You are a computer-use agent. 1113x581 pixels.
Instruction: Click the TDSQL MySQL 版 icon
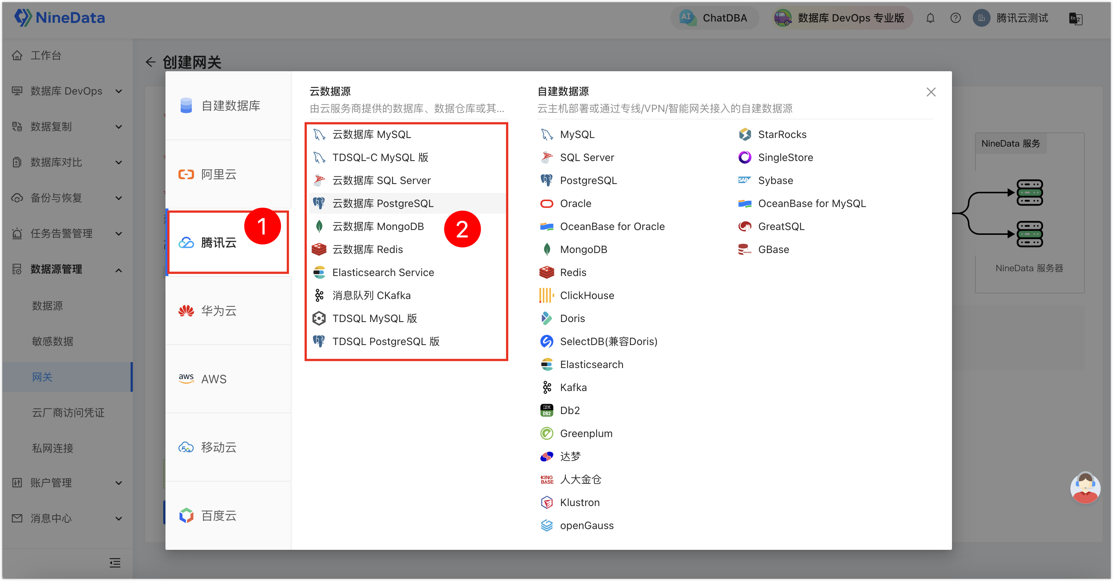pos(319,318)
